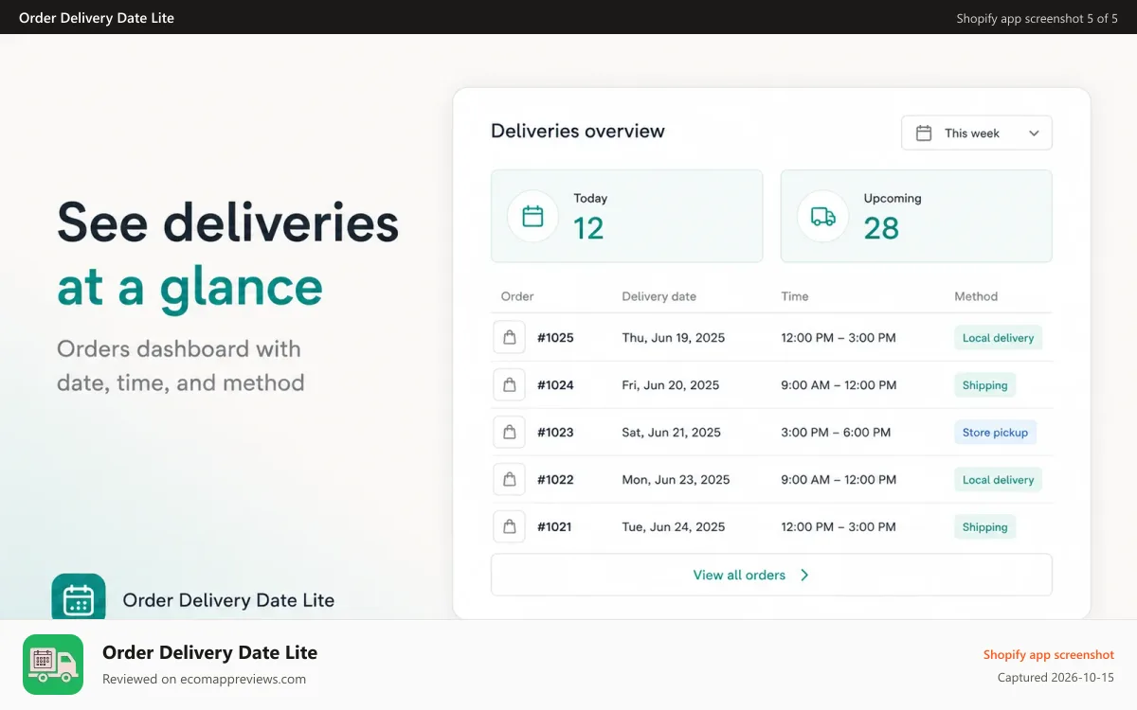Screen dimensions: 1137x710
Task: Click the Deliveries overview heading
Action: point(578,132)
